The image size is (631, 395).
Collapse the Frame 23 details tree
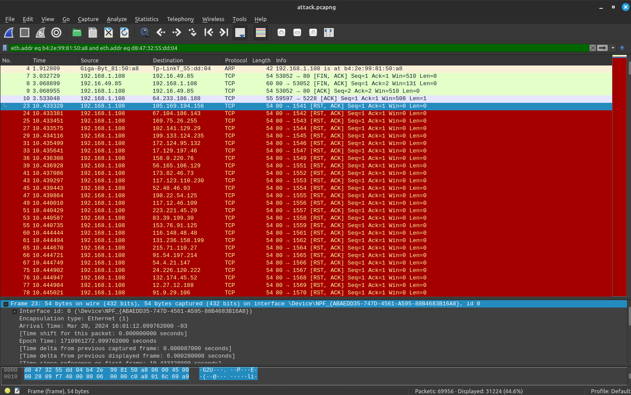(6, 304)
